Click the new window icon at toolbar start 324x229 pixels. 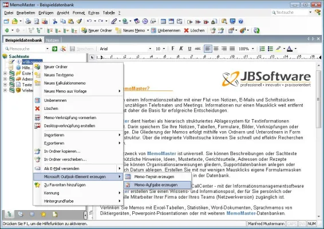click(x=7, y=21)
